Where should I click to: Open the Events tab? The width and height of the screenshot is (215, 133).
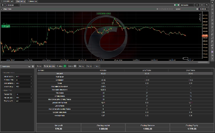click(89, 66)
